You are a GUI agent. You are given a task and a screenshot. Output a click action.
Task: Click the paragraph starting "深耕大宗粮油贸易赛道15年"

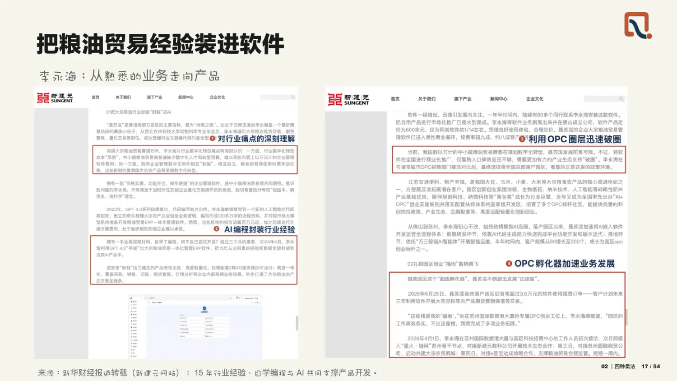(x=195, y=161)
